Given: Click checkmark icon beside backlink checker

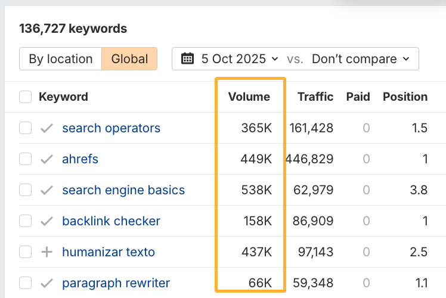Looking at the screenshot, I should (x=47, y=221).
